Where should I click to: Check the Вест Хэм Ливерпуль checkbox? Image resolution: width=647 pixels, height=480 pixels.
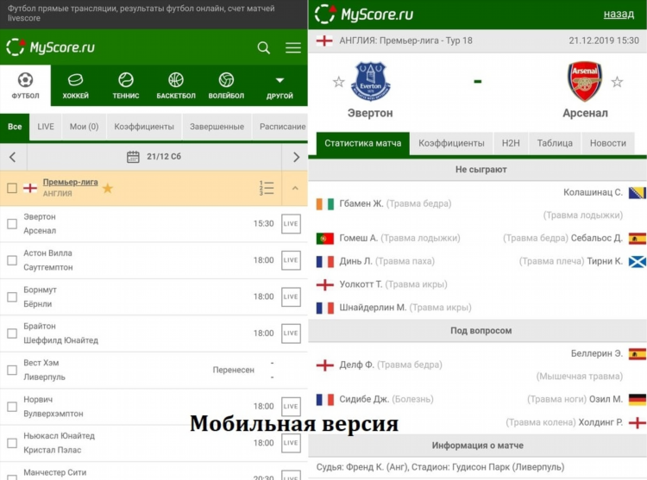12,370
